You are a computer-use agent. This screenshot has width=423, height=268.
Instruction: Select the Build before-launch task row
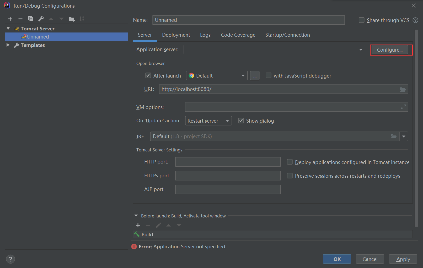[x=273, y=234]
